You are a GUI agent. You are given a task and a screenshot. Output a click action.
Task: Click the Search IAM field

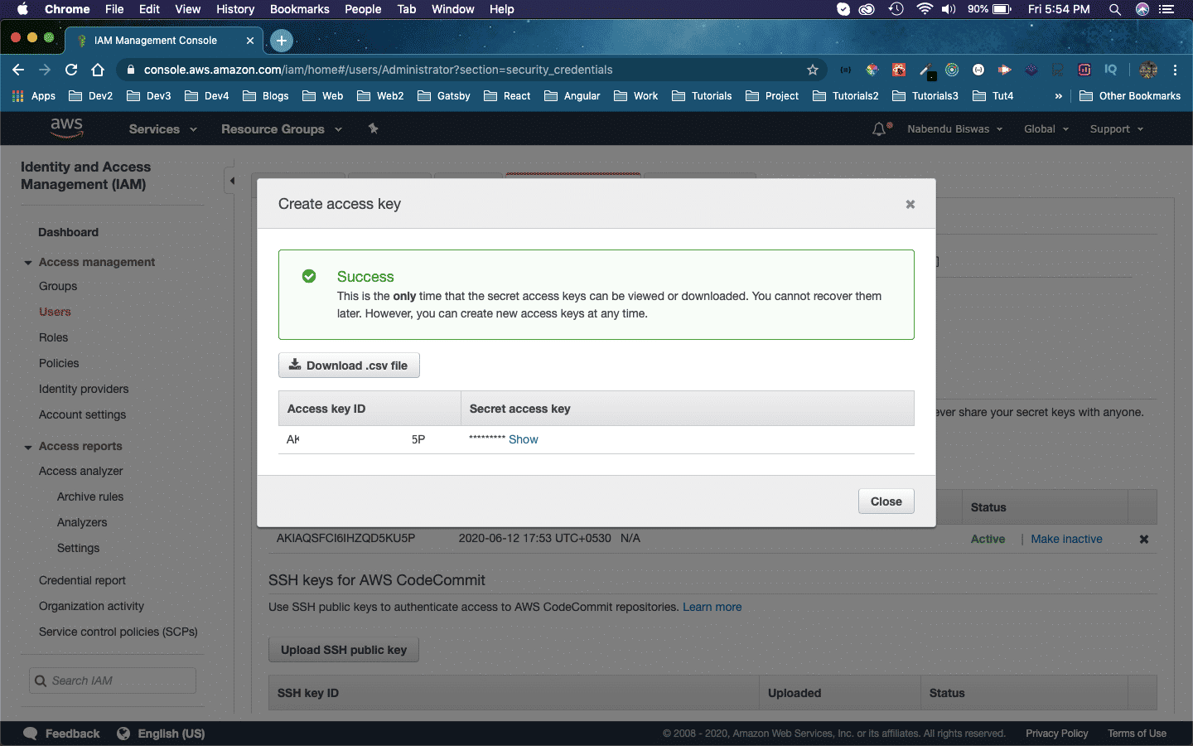(x=113, y=681)
